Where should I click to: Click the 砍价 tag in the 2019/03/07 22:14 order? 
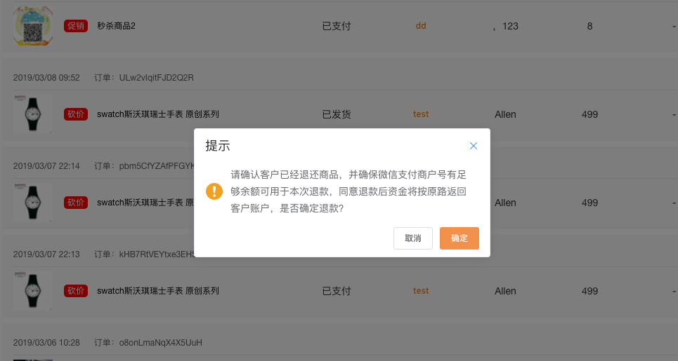76,203
